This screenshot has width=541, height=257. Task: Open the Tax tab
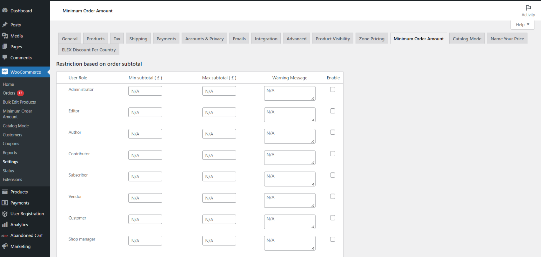[117, 38]
